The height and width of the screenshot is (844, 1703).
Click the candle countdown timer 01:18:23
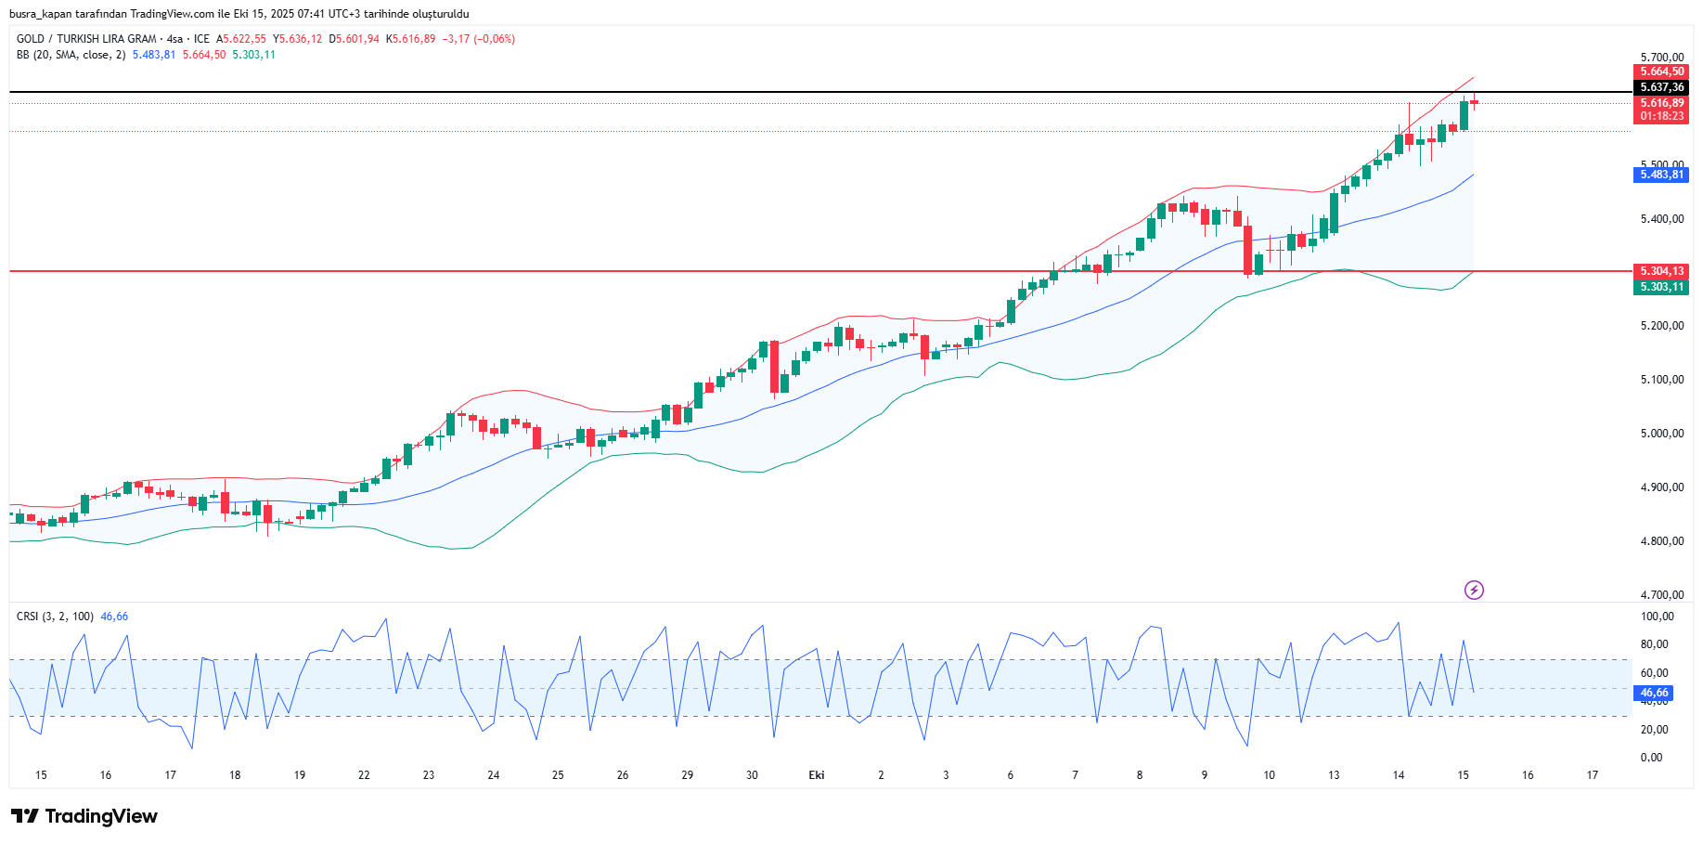point(1660,116)
